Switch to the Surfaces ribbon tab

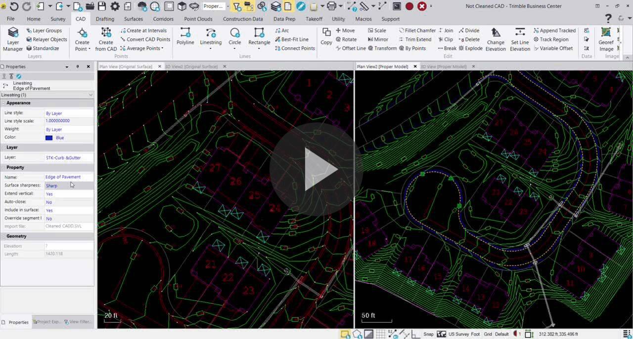[x=134, y=19]
